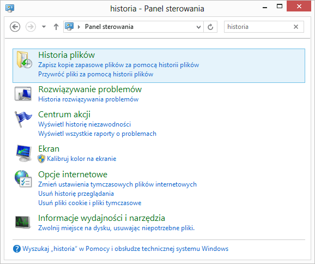Expand the breadcrumb arrow before Panel sterowania
The height and width of the screenshot is (264, 315).
(79, 27)
